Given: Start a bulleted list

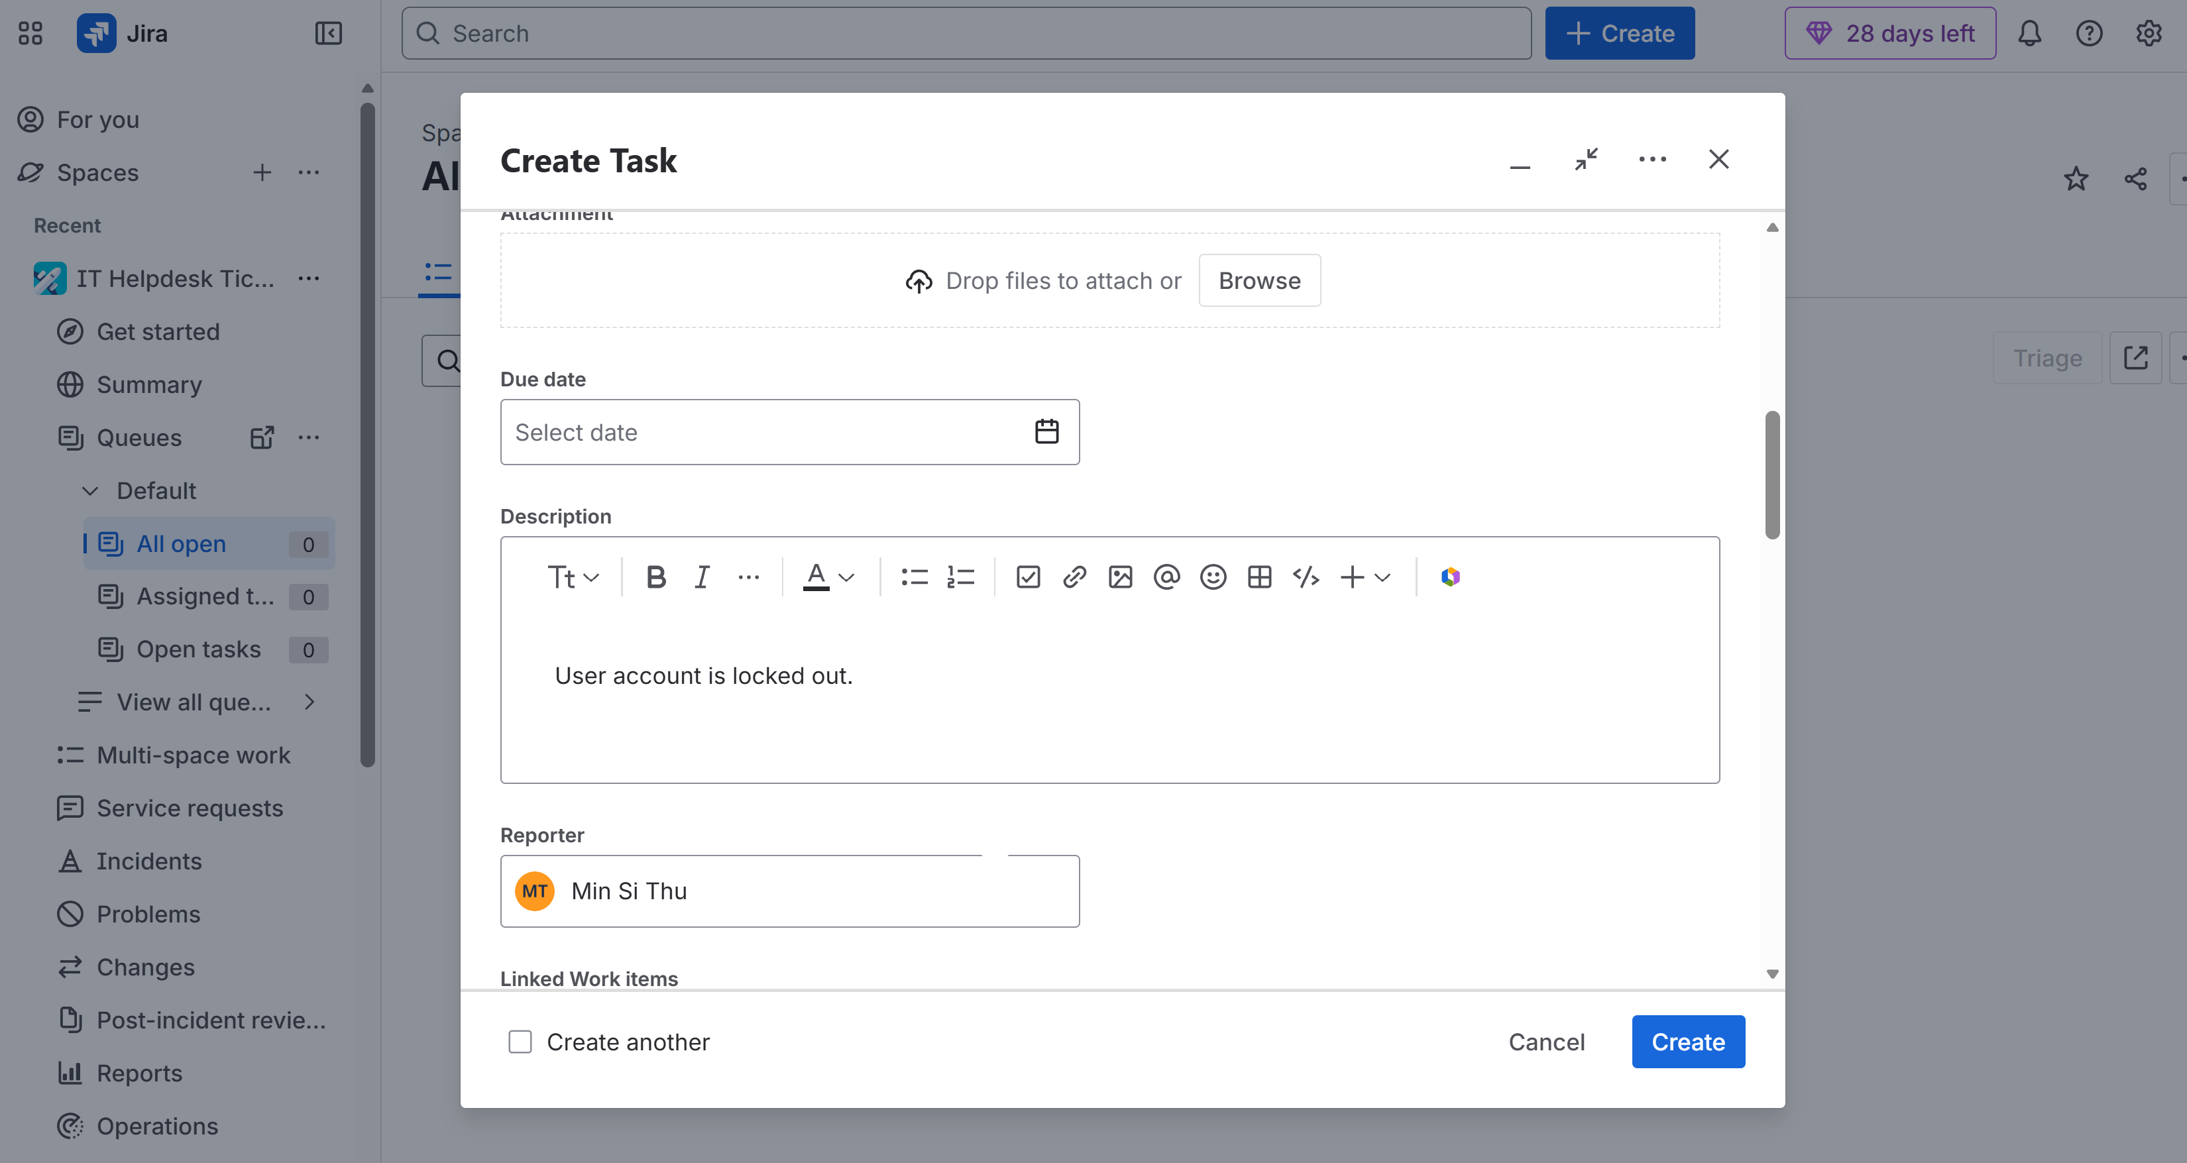Looking at the screenshot, I should [913, 577].
